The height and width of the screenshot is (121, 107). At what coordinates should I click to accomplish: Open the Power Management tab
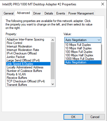click(81, 13)
